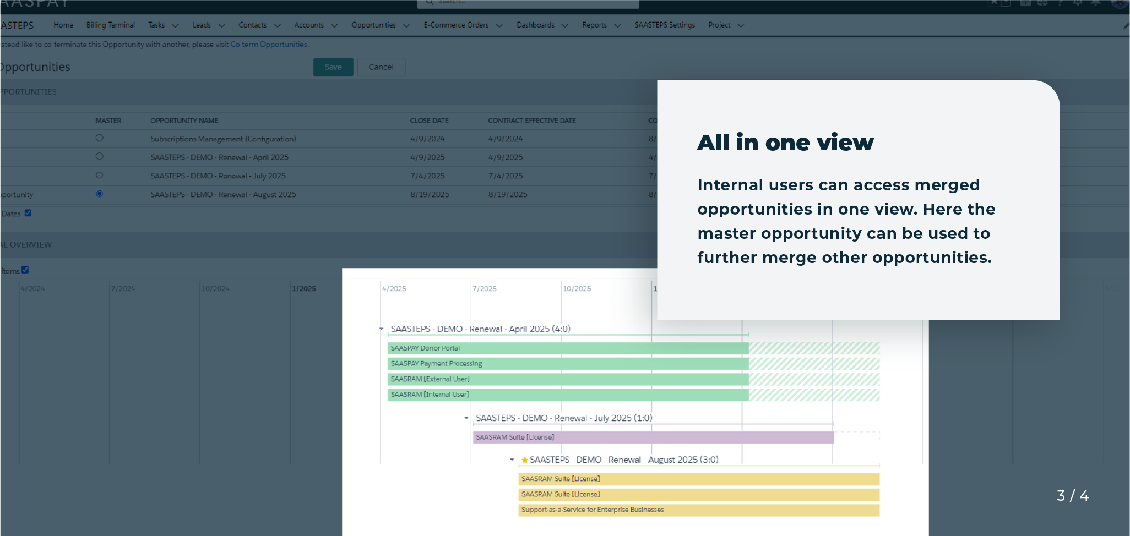The height and width of the screenshot is (536, 1130).
Task: Click 'SAASTEPS - DEMO - Renewal - July 2025 (1:0)' chart heading
Action: (564, 418)
